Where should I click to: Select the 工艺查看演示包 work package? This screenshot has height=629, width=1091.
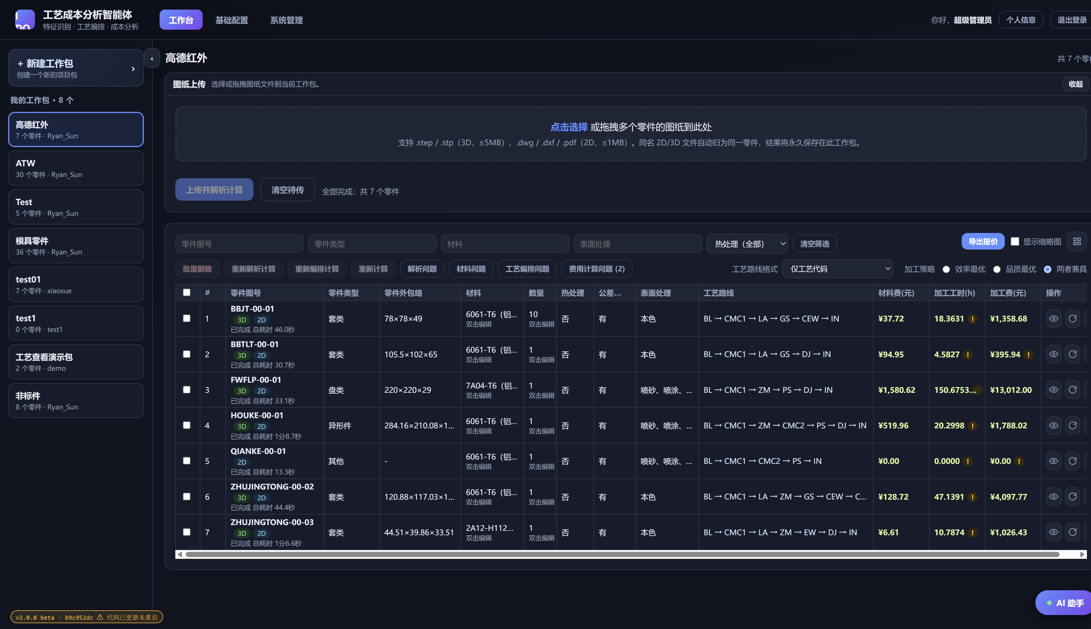click(76, 362)
